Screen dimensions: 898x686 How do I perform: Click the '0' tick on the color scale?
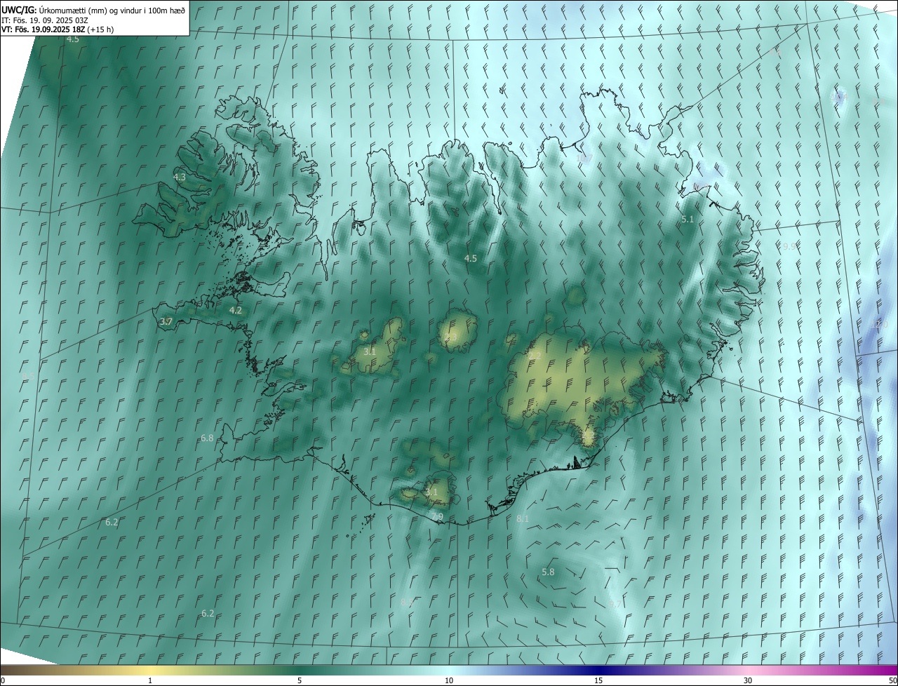pos(3,681)
